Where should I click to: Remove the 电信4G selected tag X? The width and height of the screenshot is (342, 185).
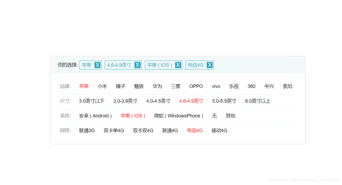(x=210, y=65)
